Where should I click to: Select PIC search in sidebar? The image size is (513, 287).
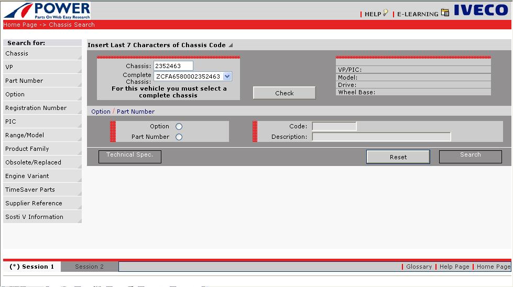(42, 122)
